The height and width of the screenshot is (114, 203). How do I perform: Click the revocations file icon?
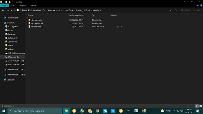tap(29, 26)
